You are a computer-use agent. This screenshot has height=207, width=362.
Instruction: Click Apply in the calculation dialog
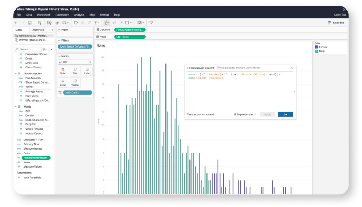[268, 115]
